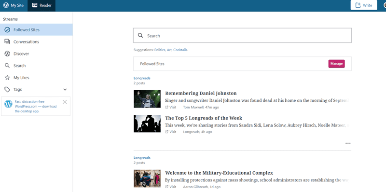Click the Cocktails suggestion link
Viewport: 386px width, 192px height.
pos(180,50)
